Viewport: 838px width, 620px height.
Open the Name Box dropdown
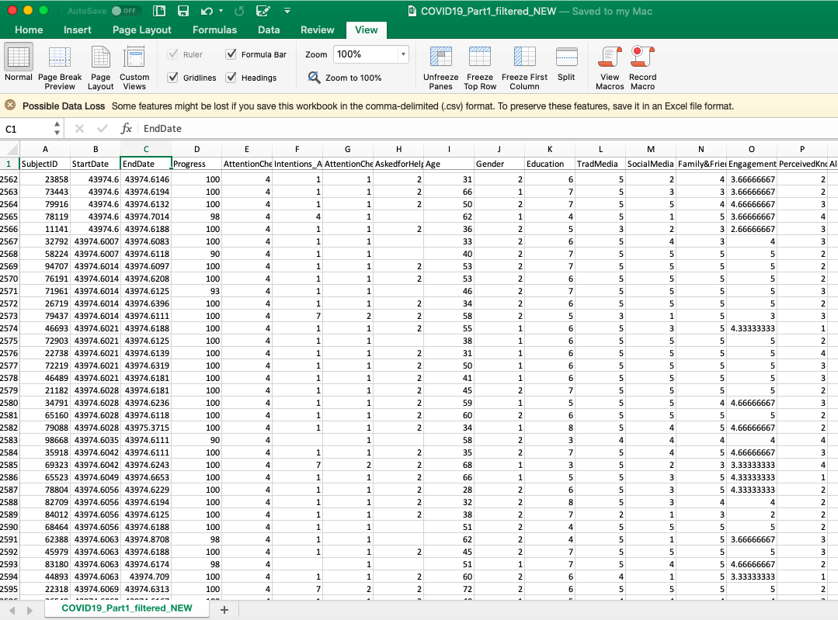tap(57, 129)
